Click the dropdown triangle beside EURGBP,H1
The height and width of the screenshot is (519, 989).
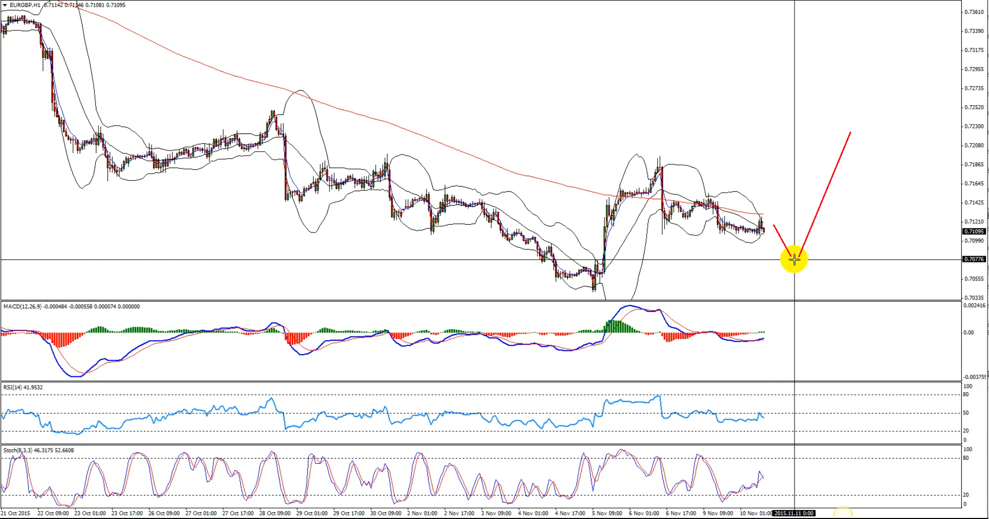5,5
